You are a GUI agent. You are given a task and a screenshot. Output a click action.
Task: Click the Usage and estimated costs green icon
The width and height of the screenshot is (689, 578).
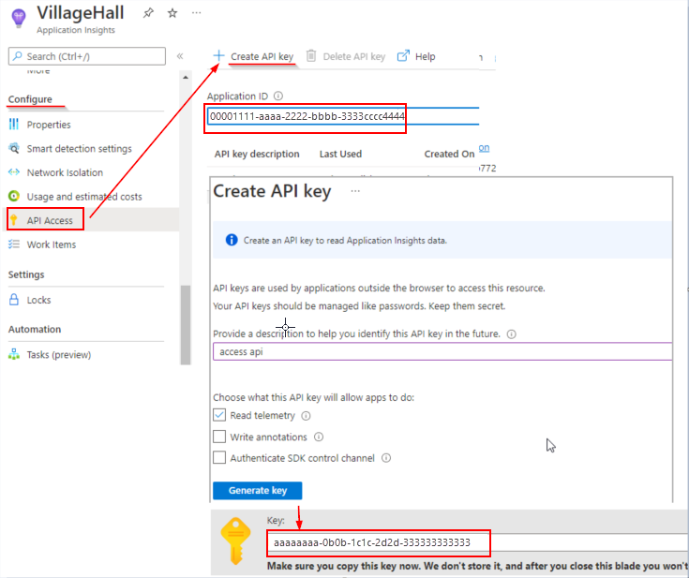click(14, 196)
